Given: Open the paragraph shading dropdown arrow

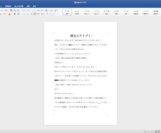Looking at the screenshot, I should [50, 14].
